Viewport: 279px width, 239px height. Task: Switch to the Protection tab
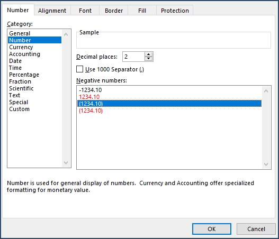tap(175, 11)
